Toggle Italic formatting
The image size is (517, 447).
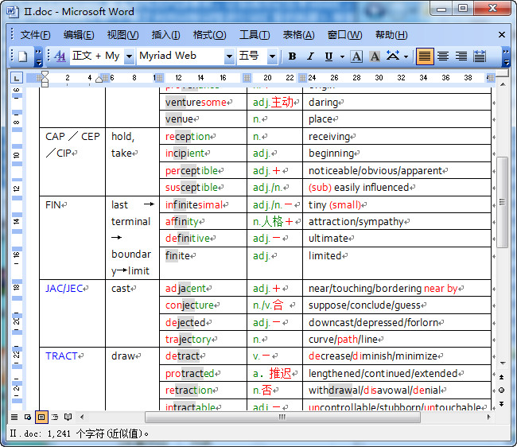pos(310,56)
